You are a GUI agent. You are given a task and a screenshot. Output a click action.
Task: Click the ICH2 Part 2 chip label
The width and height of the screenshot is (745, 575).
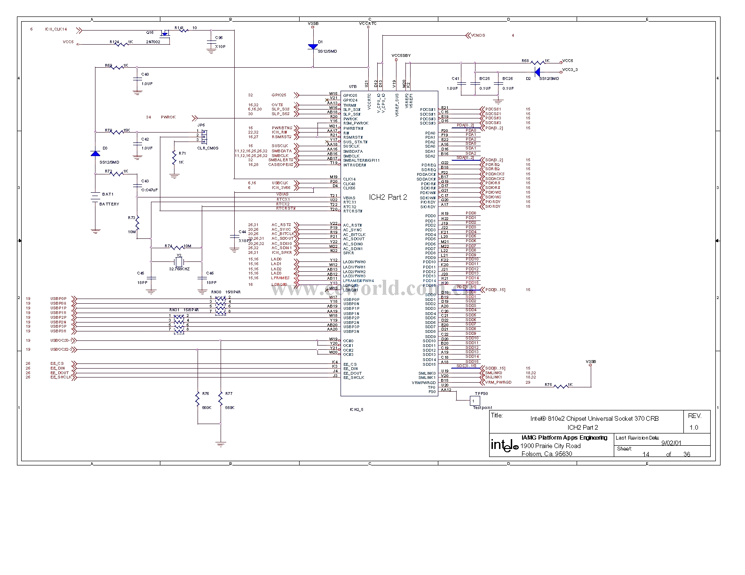coord(388,197)
